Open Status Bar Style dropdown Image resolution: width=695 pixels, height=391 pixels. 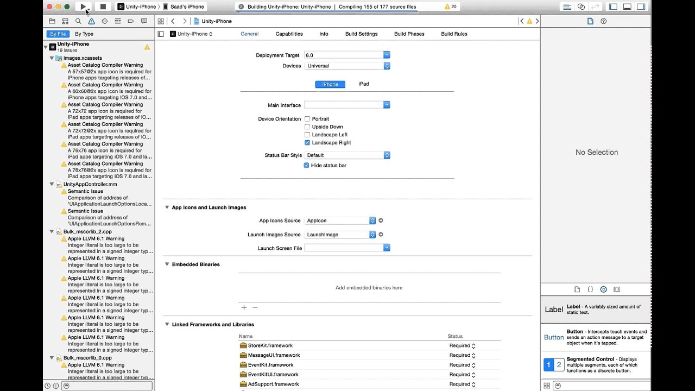point(347,155)
